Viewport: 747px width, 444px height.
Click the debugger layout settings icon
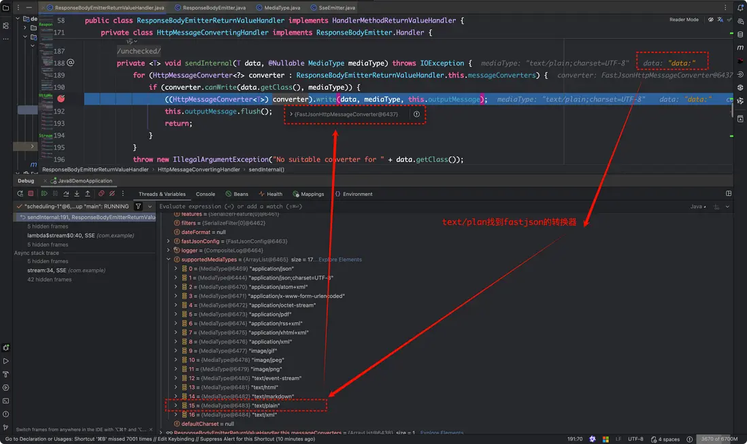click(x=729, y=194)
